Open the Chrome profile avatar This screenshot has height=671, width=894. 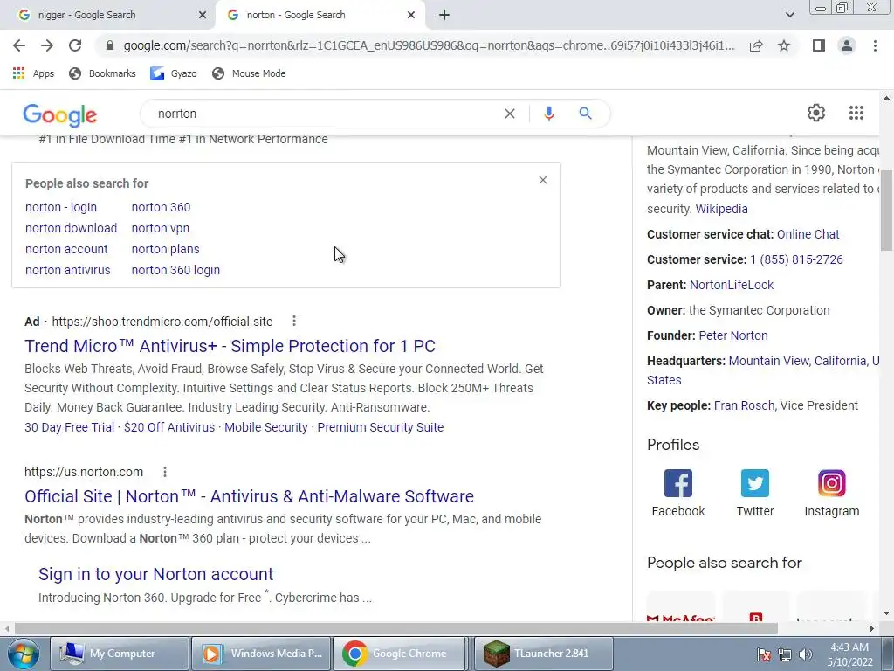pyautogui.click(x=847, y=45)
